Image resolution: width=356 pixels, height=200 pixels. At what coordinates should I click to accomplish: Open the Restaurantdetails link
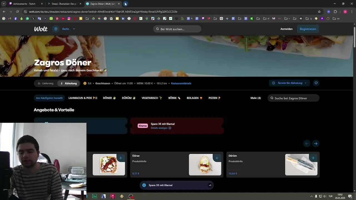pos(181,83)
